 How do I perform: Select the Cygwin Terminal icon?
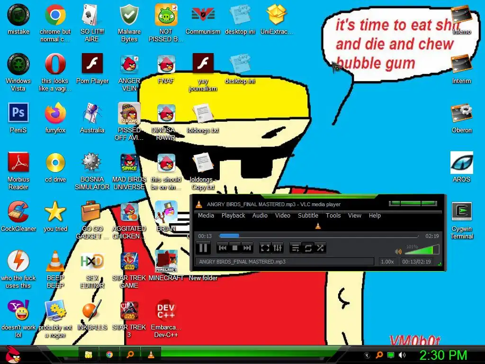coord(461,220)
